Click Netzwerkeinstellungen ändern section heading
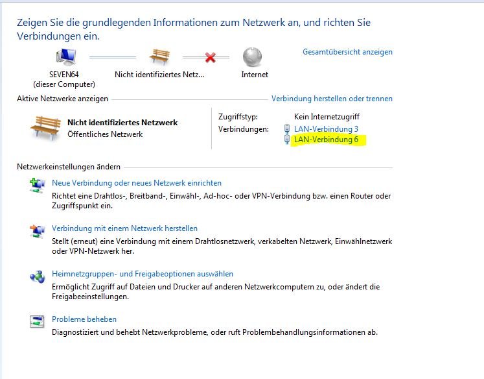Viewport: 484px width, 379px height. (x=69, y=167)
